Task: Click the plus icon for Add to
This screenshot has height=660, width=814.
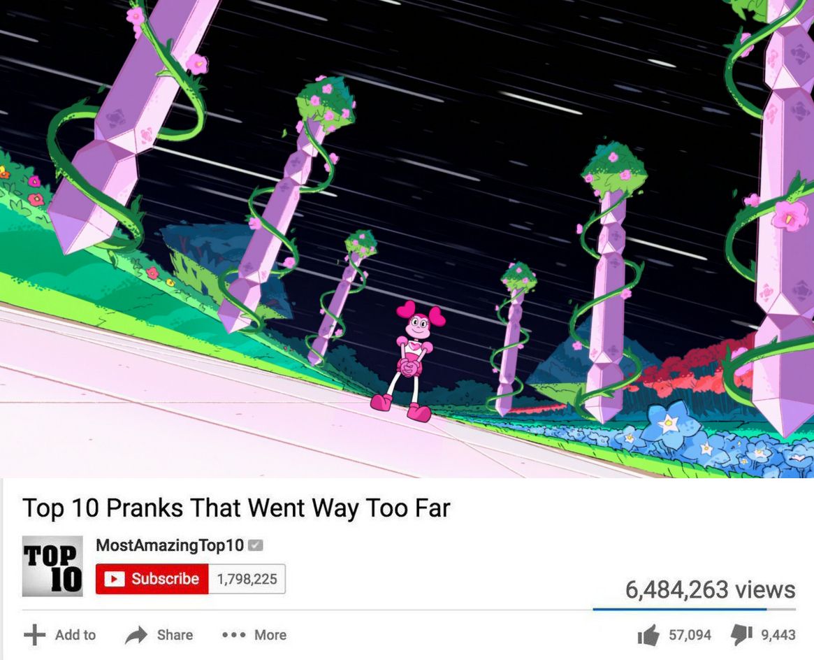Action: coord(35,634)
